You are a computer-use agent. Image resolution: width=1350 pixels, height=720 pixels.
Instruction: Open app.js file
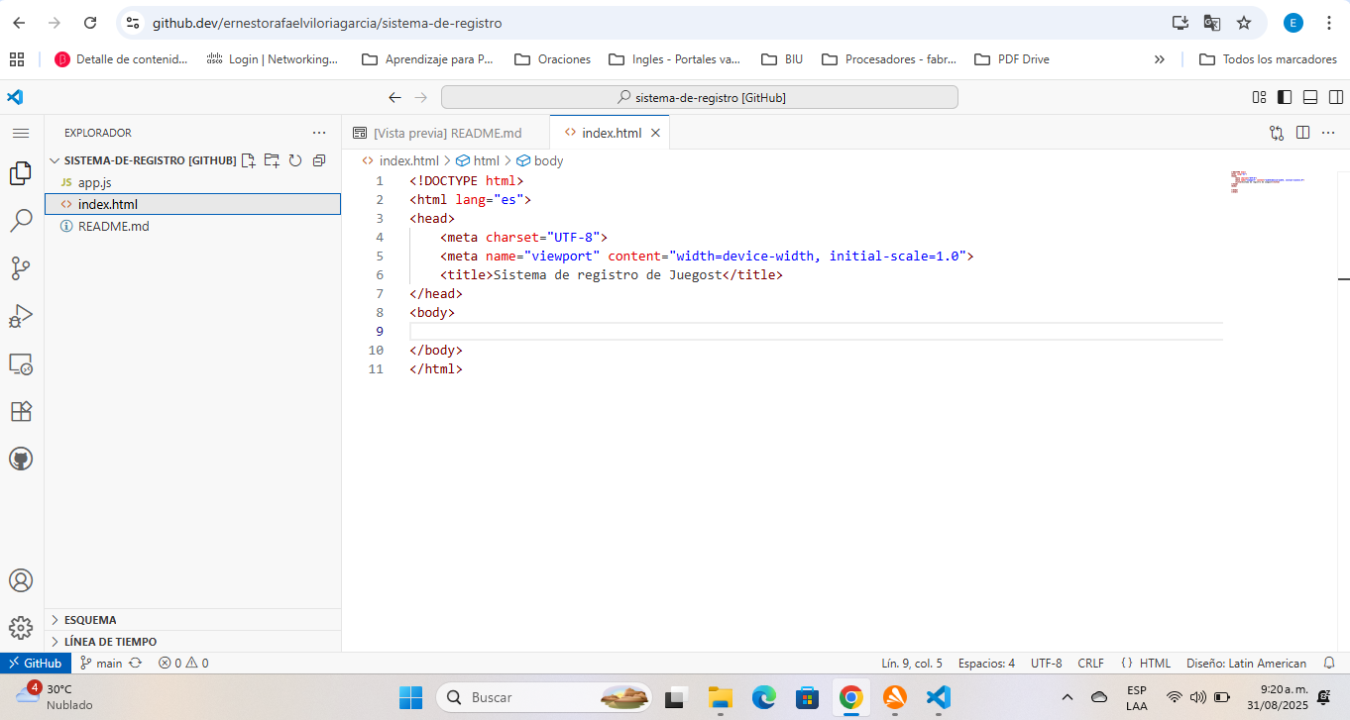(192, 182)
